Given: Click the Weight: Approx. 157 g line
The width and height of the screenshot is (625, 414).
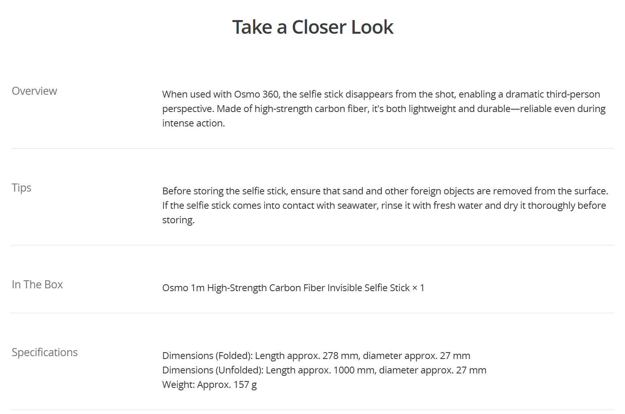Looking at the screenshot, I should point(209,385).
